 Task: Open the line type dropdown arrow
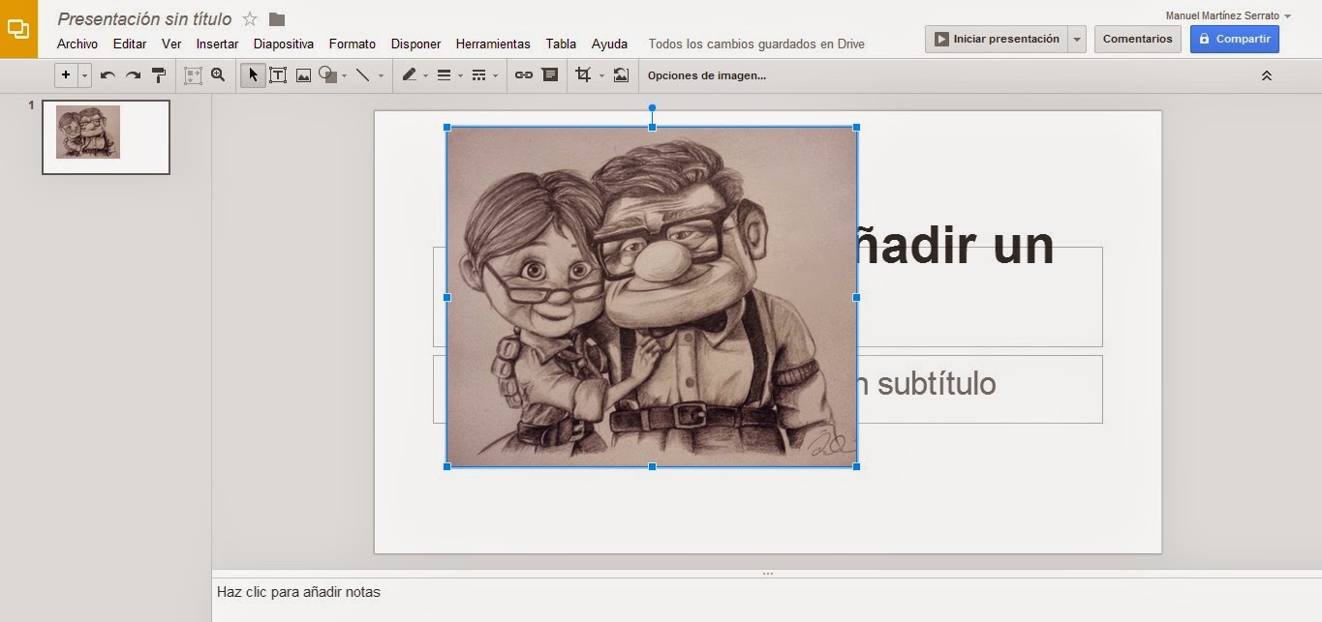point(381,75)
